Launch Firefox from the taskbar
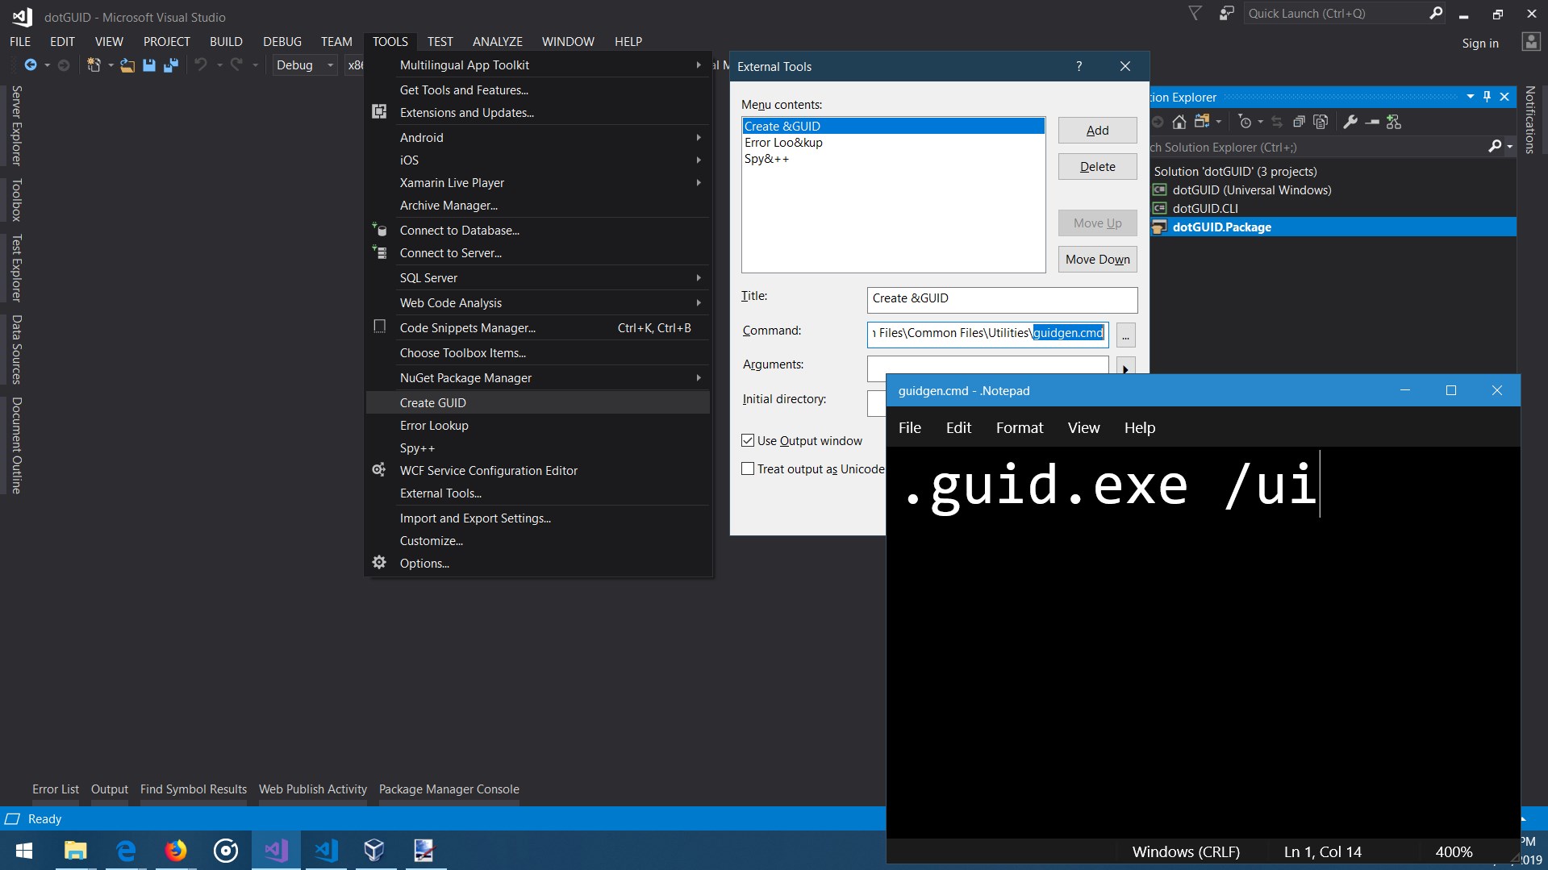 (175, 851)
